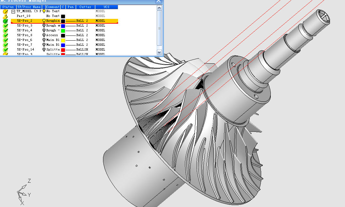This screenshot has width=345, height=207.
Task: Click the process list vertical scrollbar thumb
Action: point(159,28)
